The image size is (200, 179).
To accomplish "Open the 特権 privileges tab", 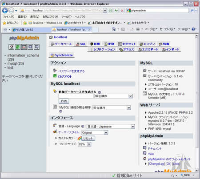I will point(164,44).
